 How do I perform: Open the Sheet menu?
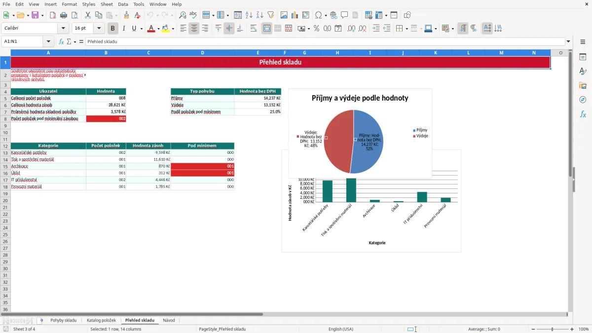tap(107, 4)
